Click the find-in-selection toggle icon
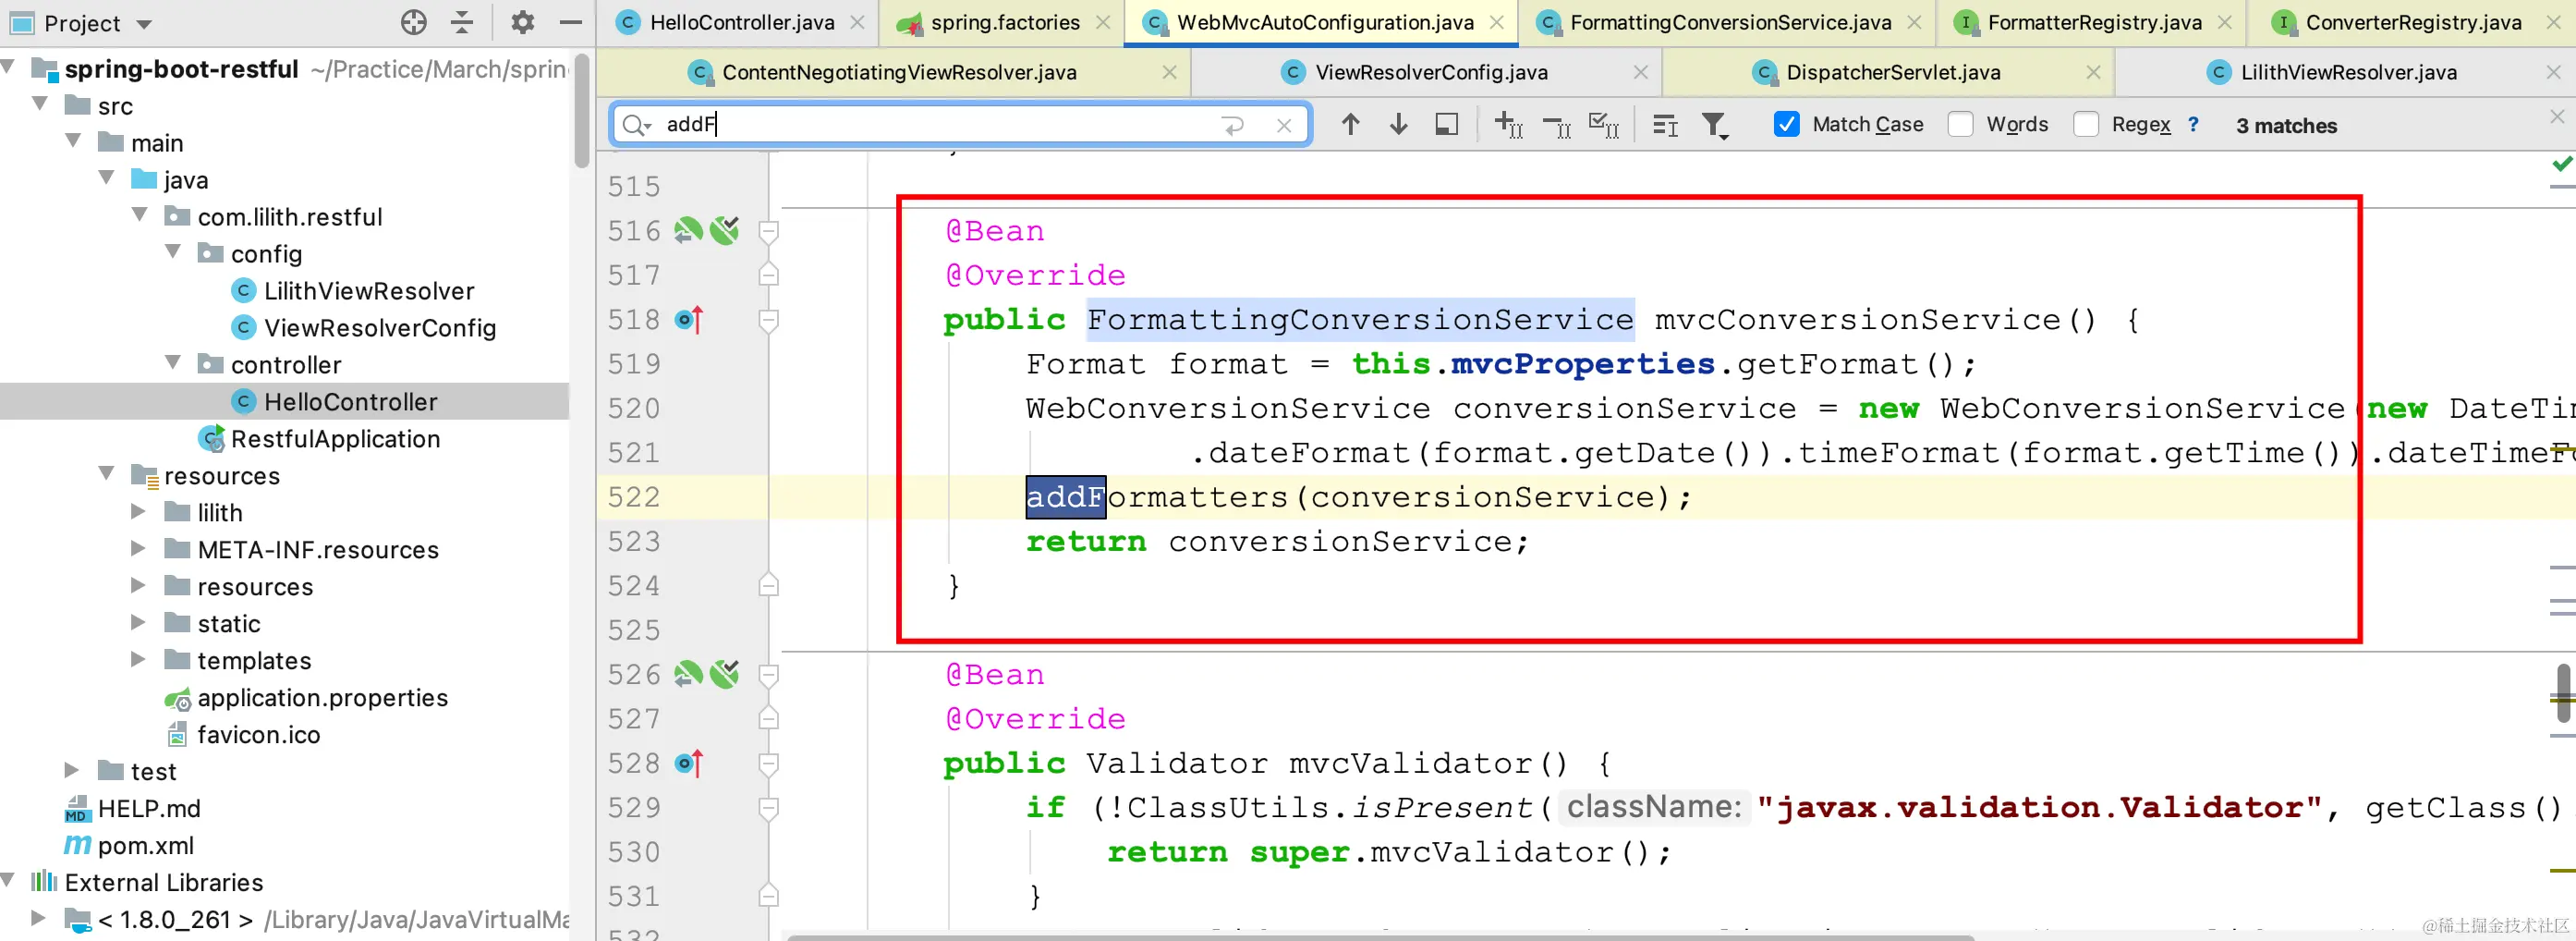Image resolution: width=2576 pixels, height=941 pixels. [x=1447, y=124]
